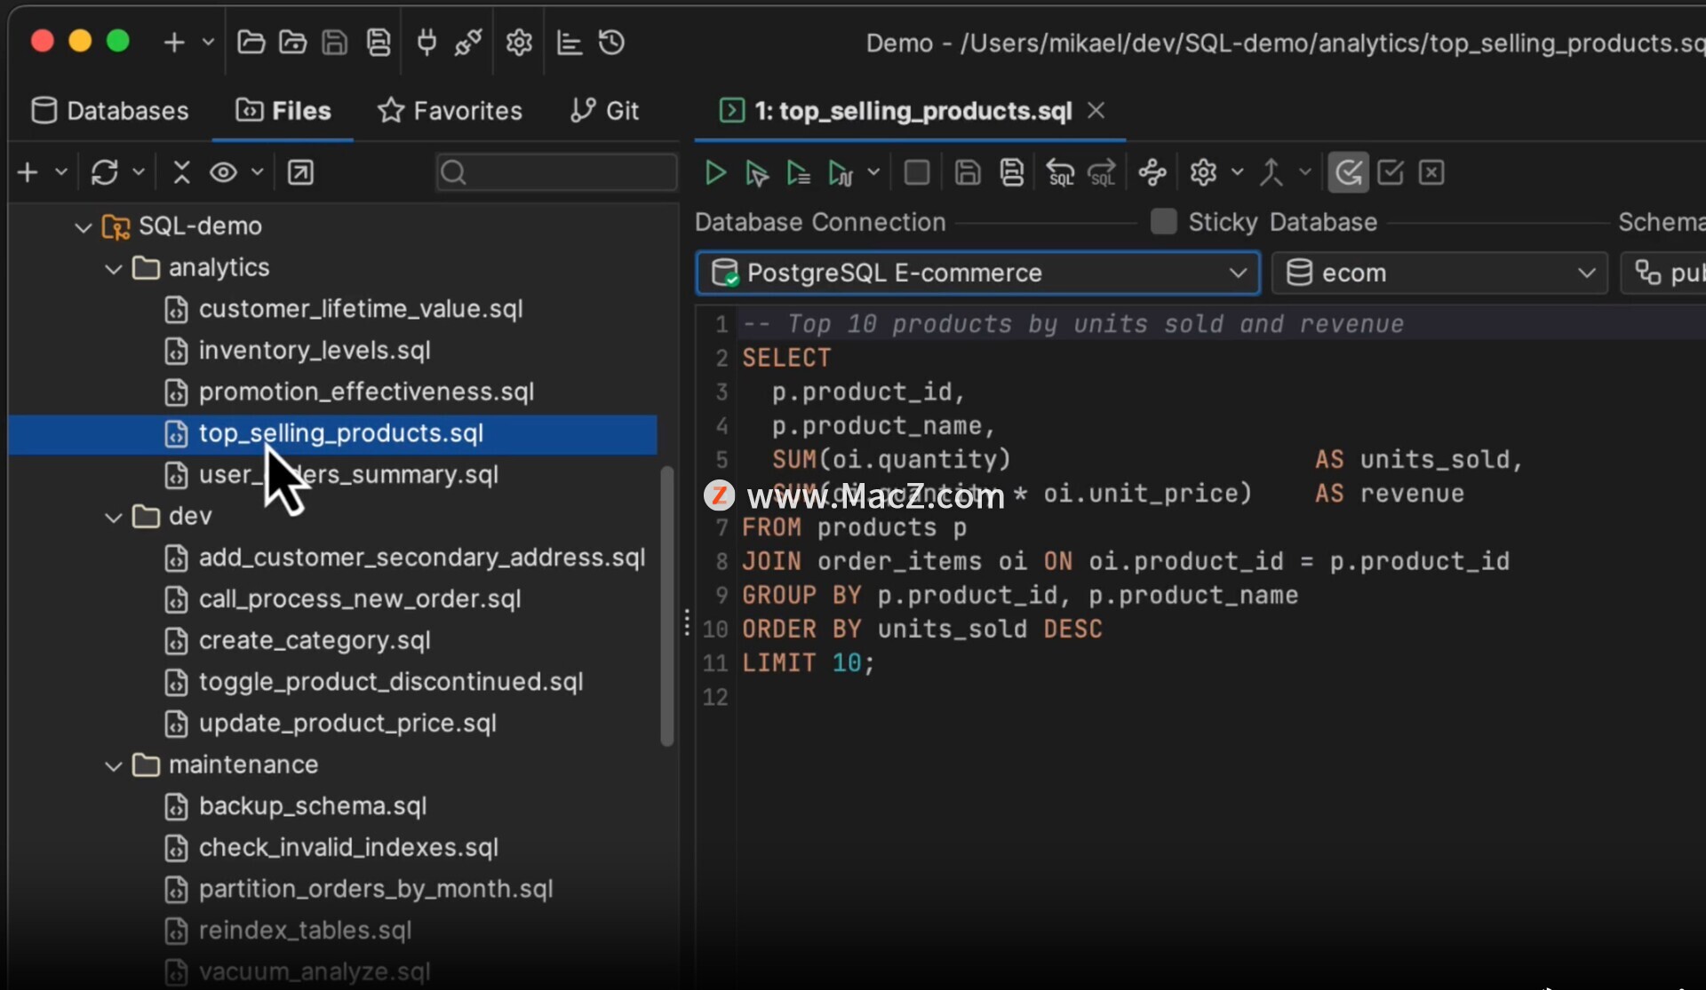Open dropdown next to Files panel plus icon
Image resolution: width=1706 pixels, height=990 pixels.
click(x=61, y=172)
